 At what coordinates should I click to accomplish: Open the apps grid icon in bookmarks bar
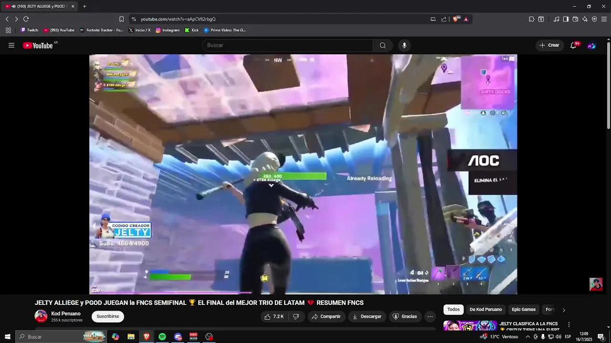(x=8, y=30)
